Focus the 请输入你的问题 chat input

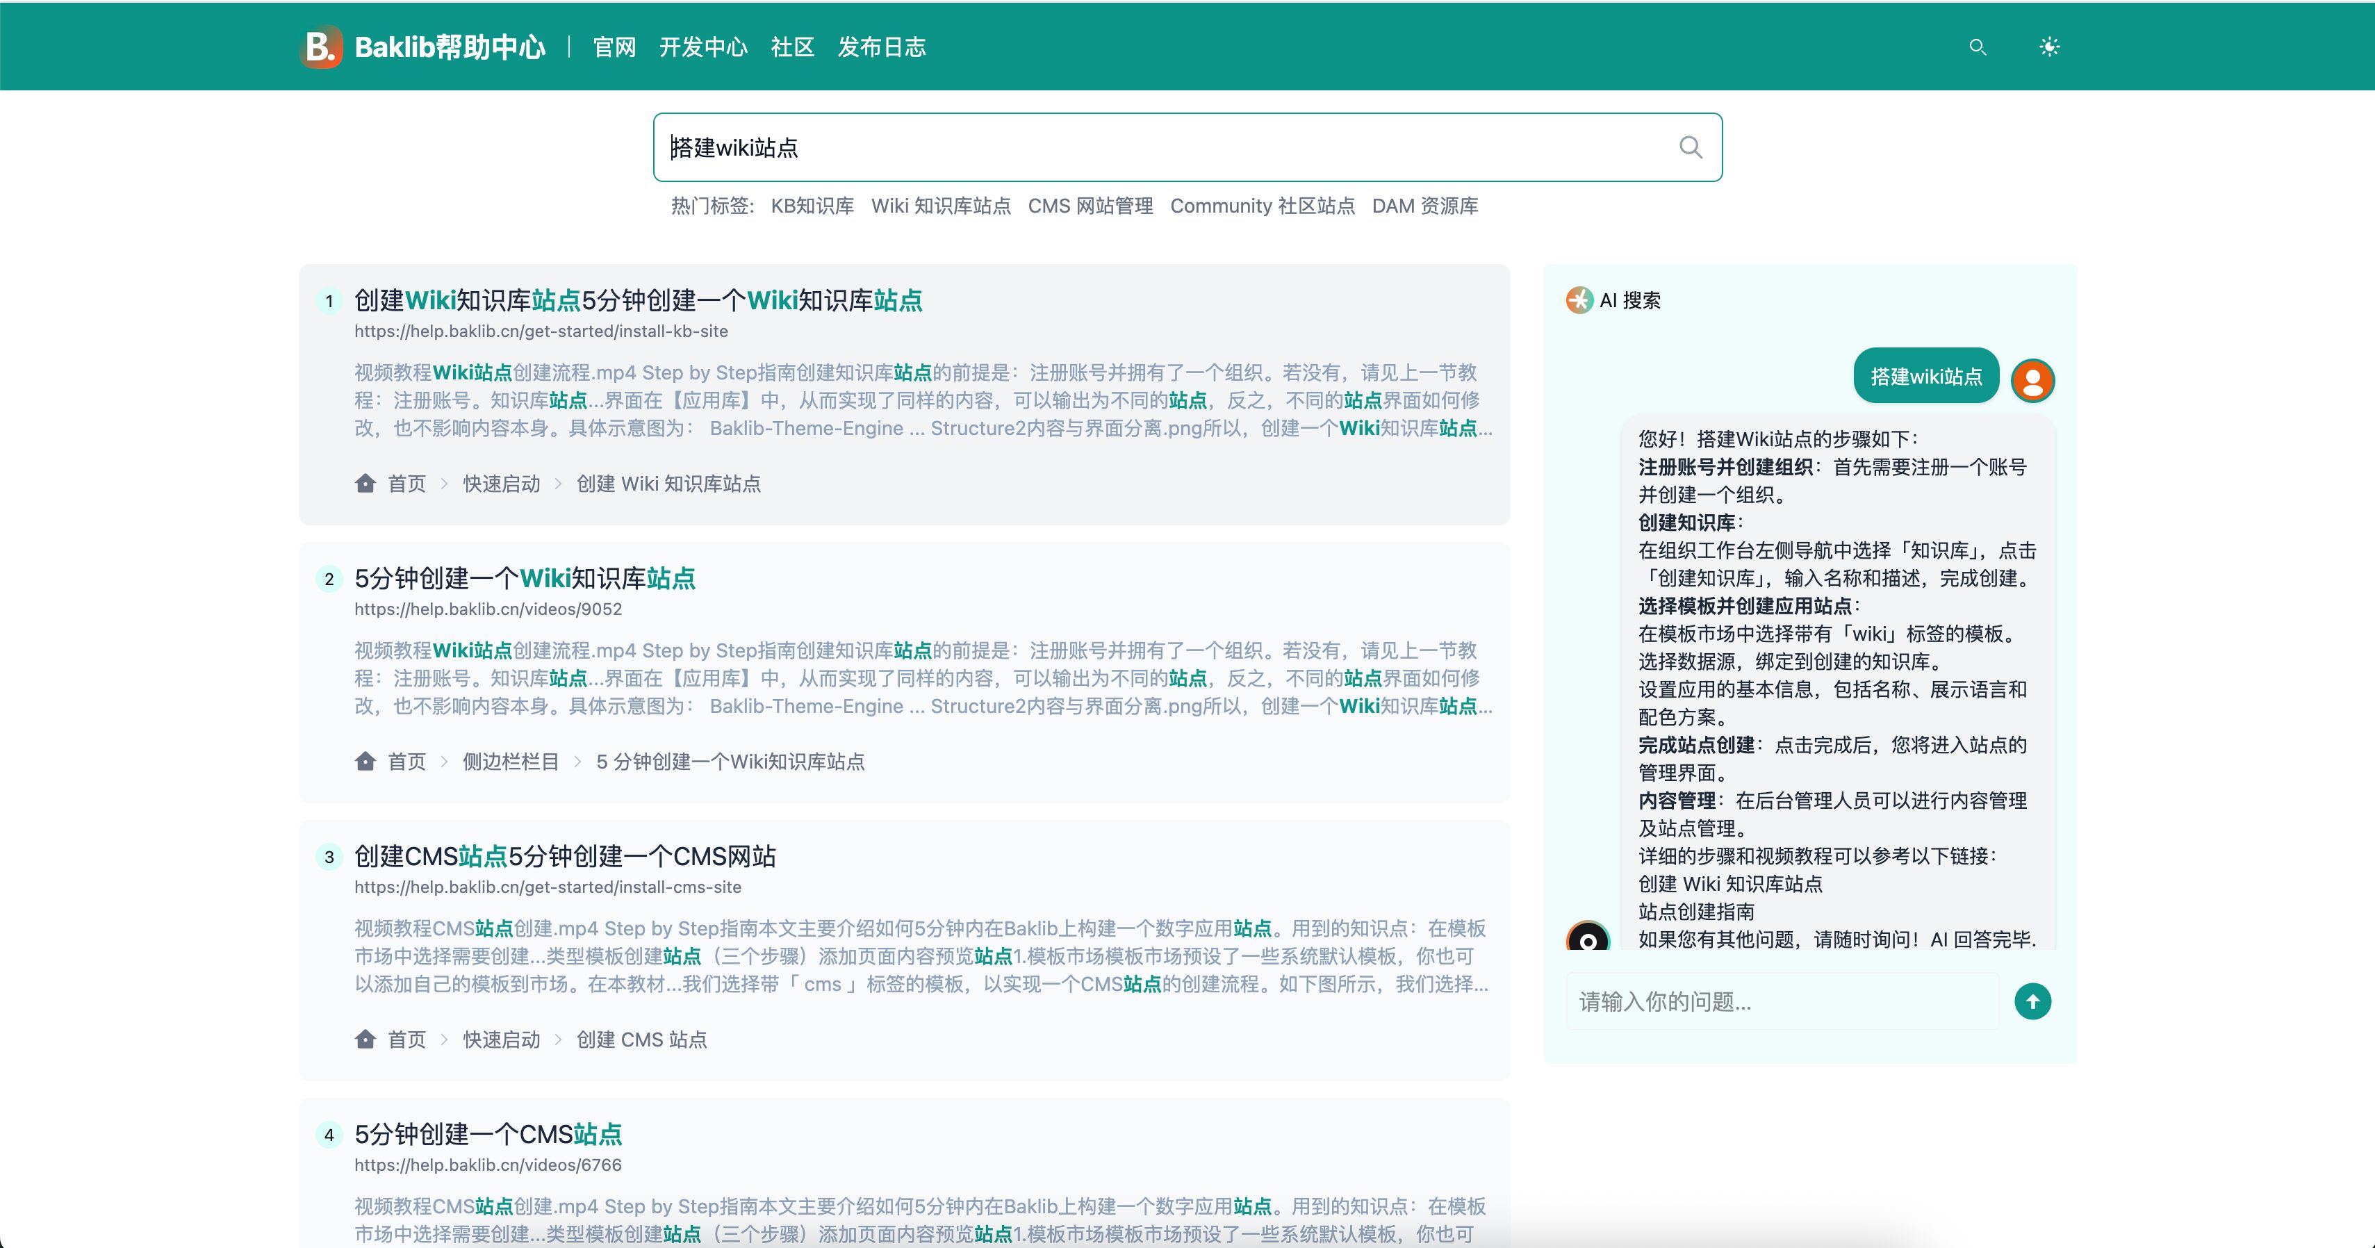[x=1782, y=1001]
